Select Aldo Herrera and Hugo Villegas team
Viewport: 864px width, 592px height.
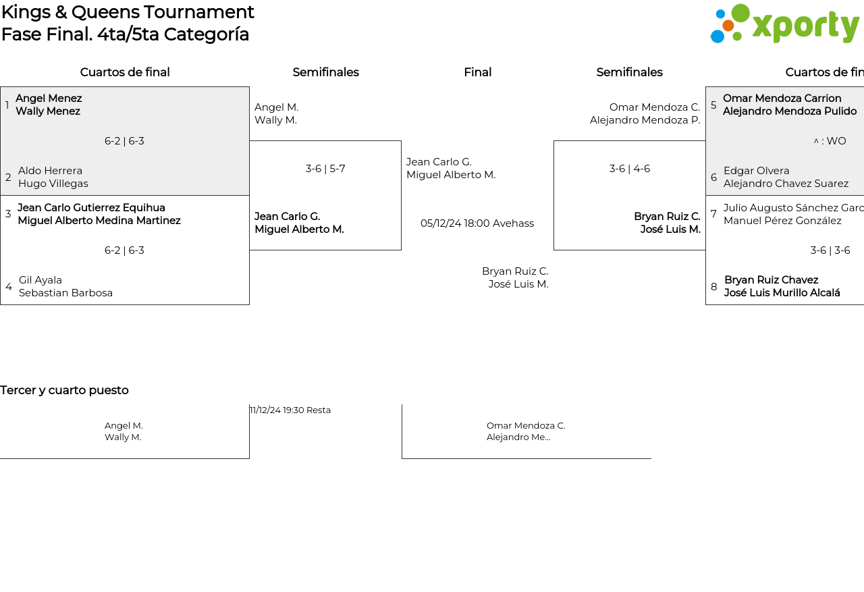click(53, 178)
